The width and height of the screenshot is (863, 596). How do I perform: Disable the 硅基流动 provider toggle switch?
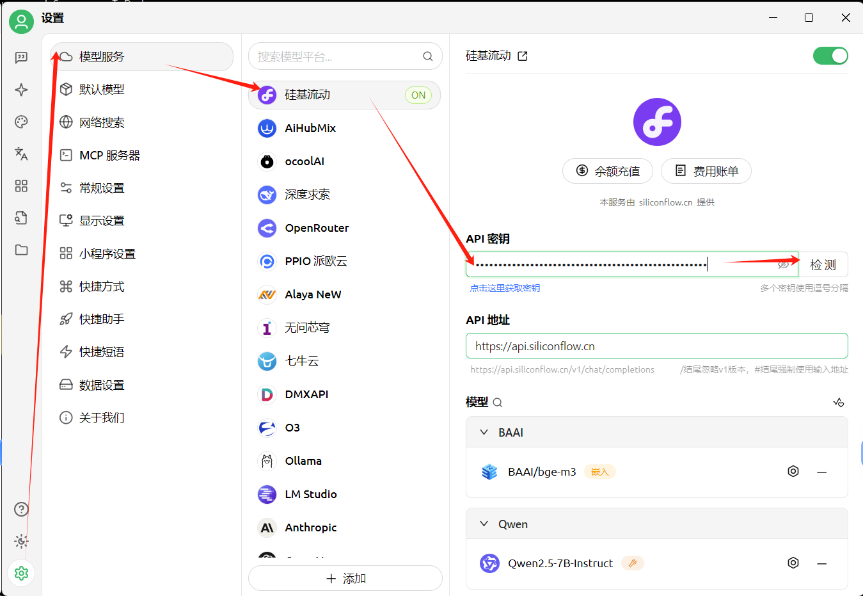click(x=830, y=56)
